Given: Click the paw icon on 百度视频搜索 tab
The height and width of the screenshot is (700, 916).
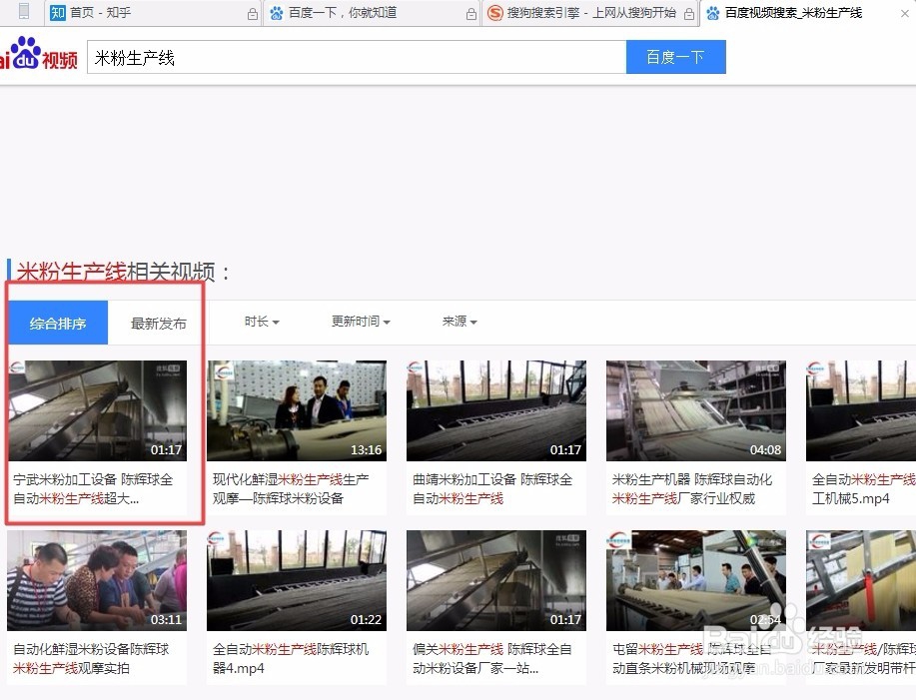Looking at the screenshot, I should click(x=712, y=13).
